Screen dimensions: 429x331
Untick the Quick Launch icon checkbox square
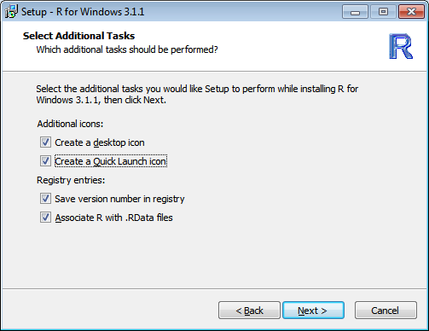pyautogui.click(x=45, y=161)
